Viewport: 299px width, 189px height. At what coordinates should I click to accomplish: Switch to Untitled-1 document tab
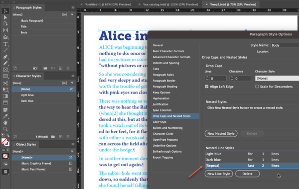108,4
